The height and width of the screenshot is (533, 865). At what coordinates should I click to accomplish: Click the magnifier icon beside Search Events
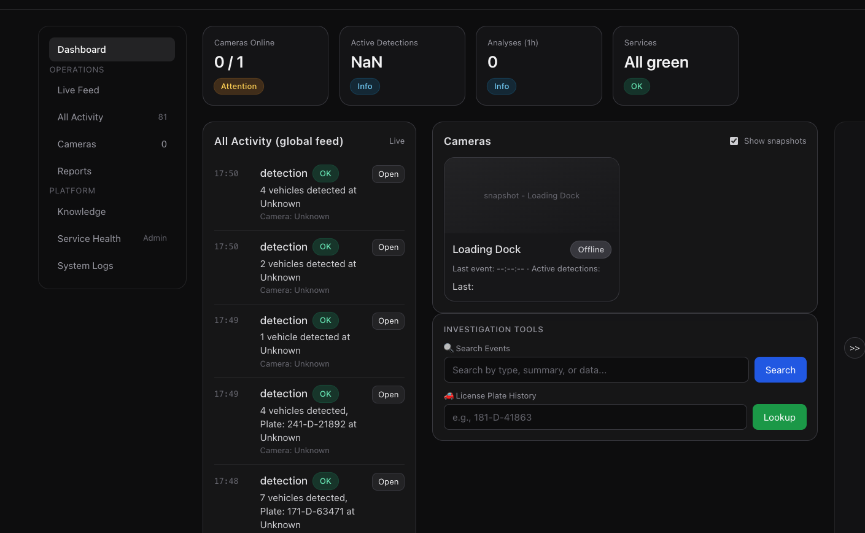pos(448,348)
